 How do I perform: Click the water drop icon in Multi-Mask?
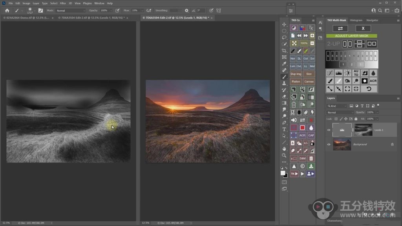click(373, 73)
